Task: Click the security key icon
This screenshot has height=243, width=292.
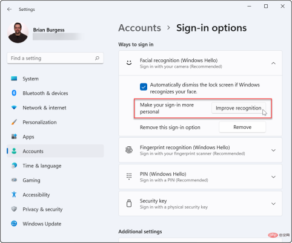Action: tap(129, 203)
